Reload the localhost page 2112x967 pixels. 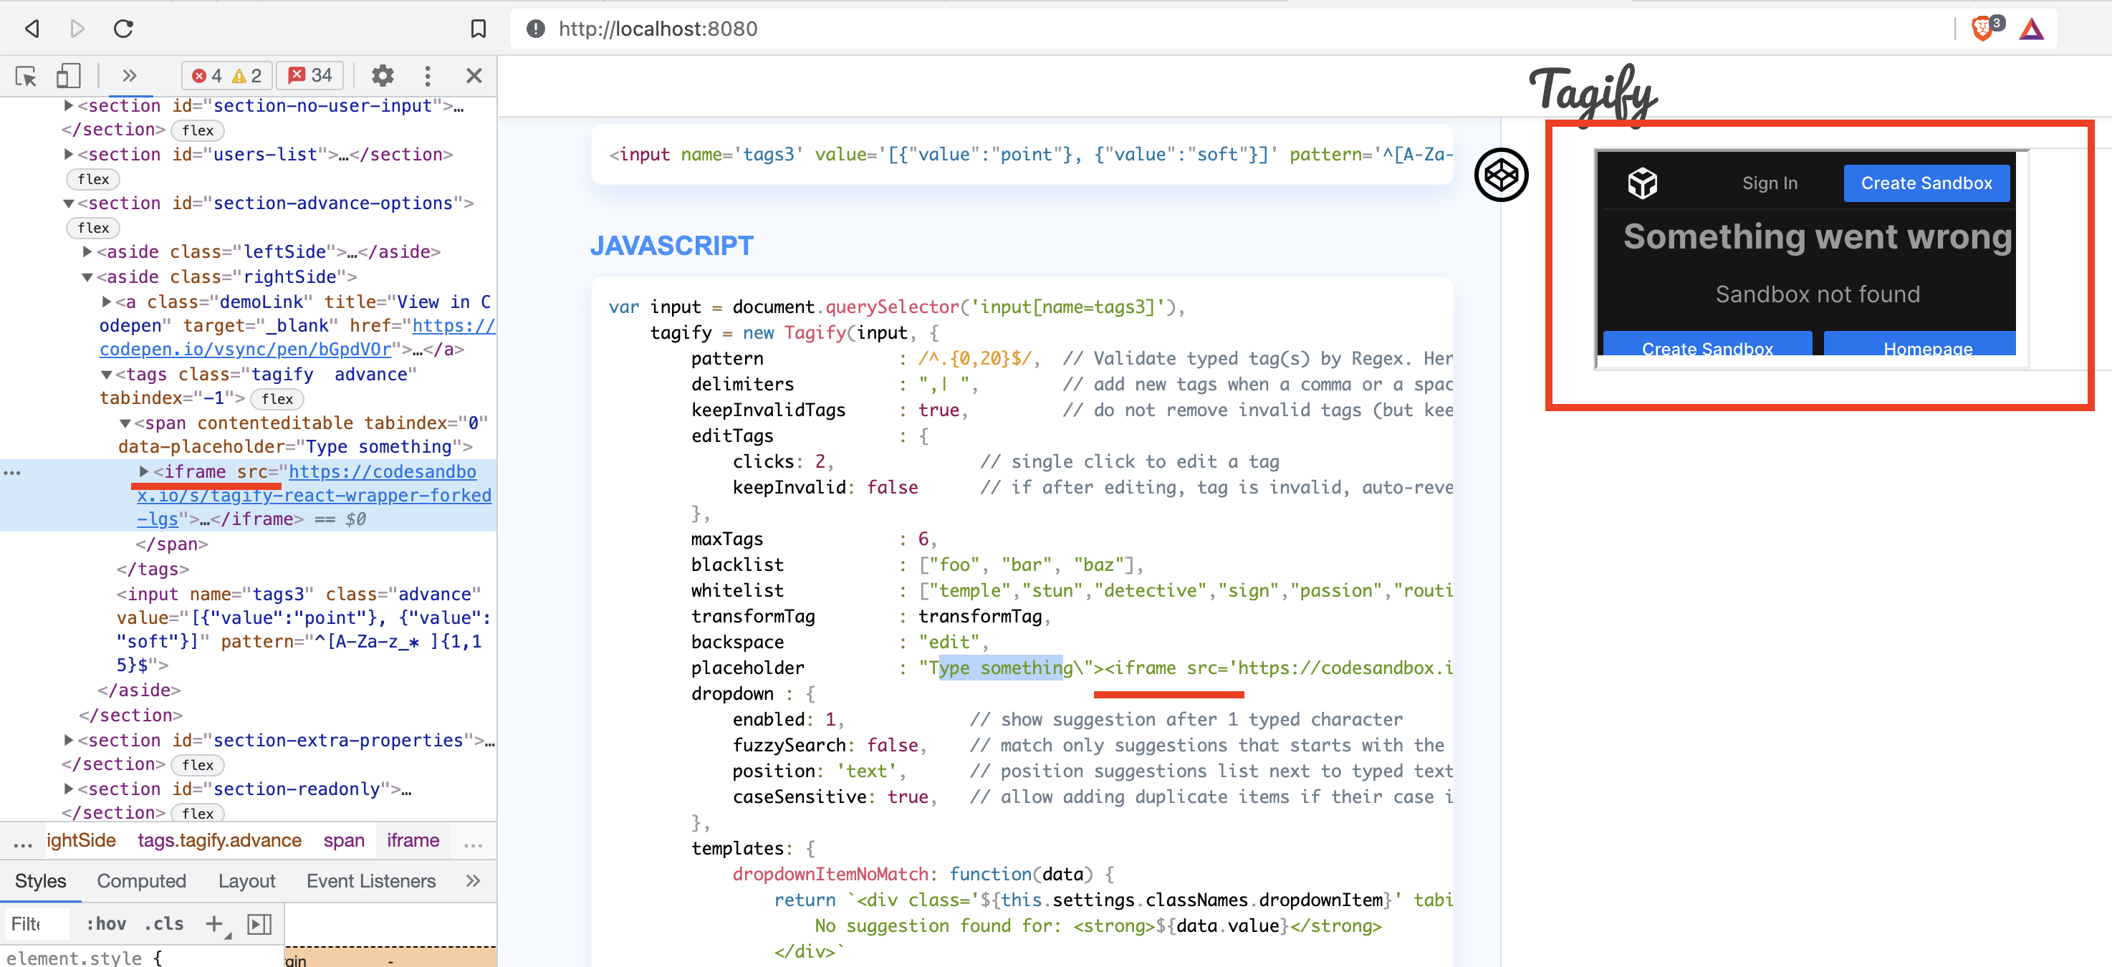123,28
